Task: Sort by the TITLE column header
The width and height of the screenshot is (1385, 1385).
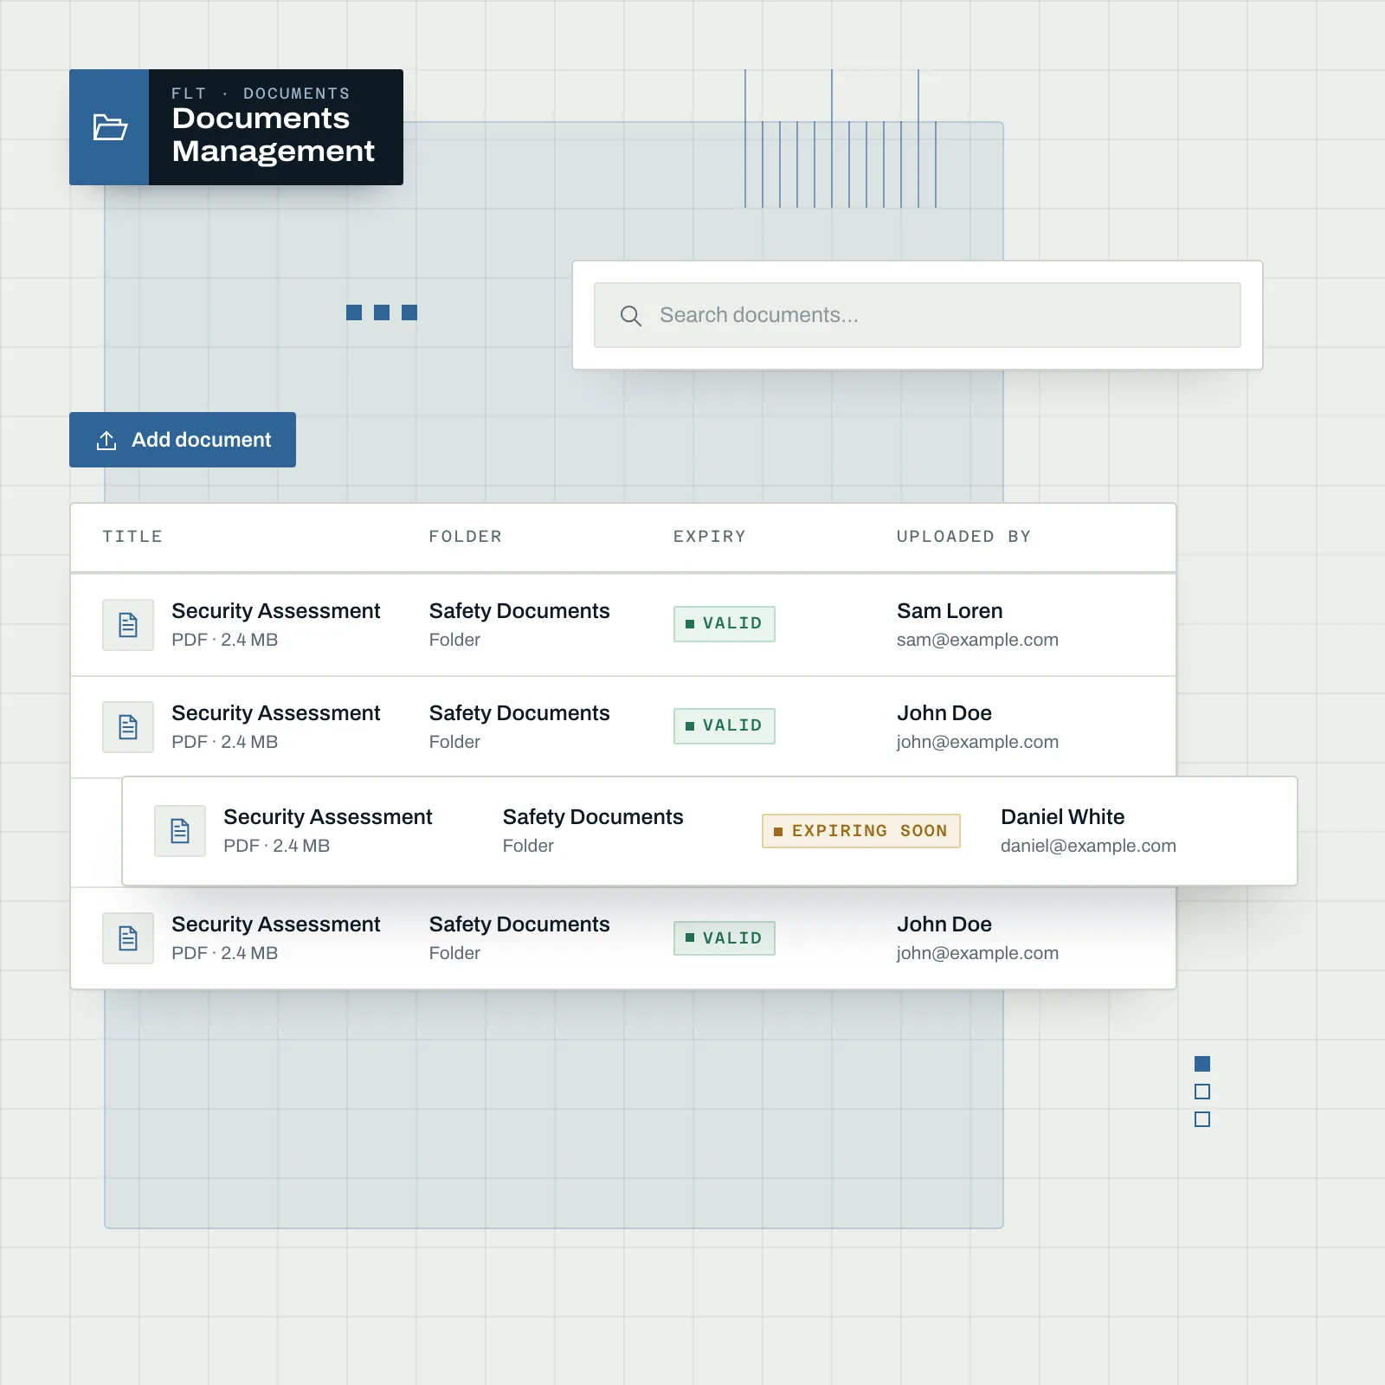Action: pyautogui.click(x=132, y=537)
